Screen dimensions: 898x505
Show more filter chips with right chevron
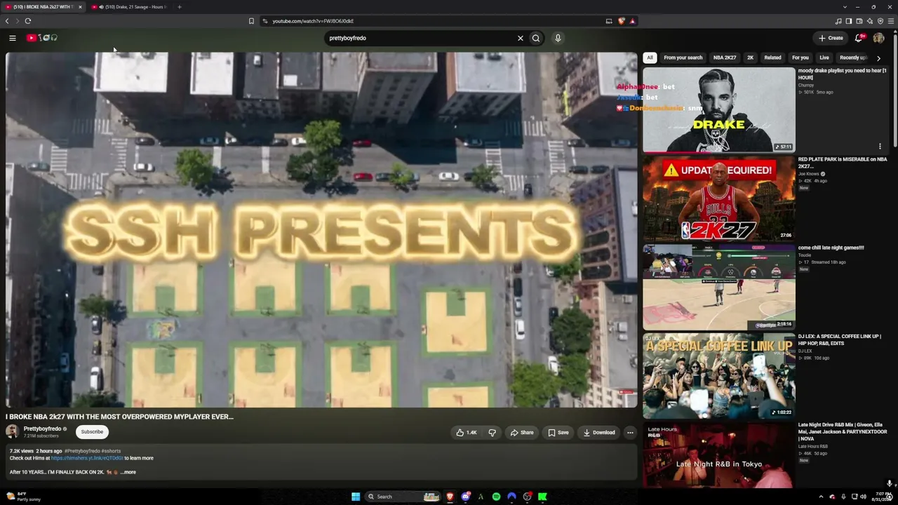tap(878, 58)
